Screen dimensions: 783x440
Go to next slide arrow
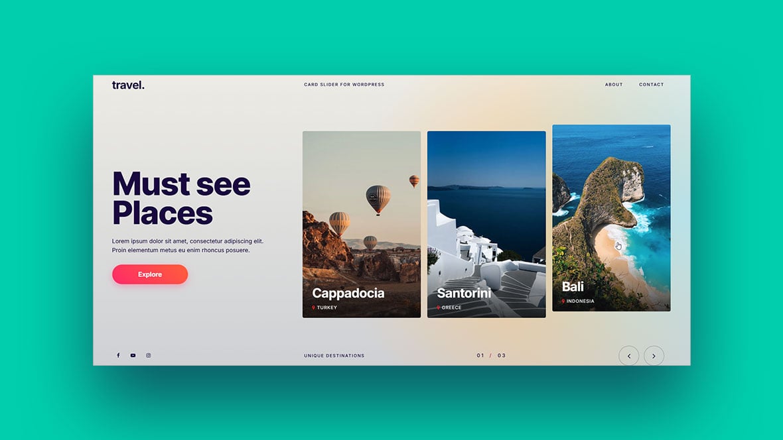pyautogui.click(x=654, y=356)
